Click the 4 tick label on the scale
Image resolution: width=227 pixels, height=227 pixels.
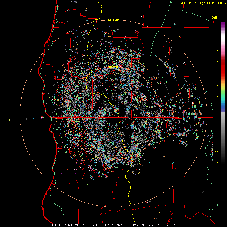coord(218,62)
